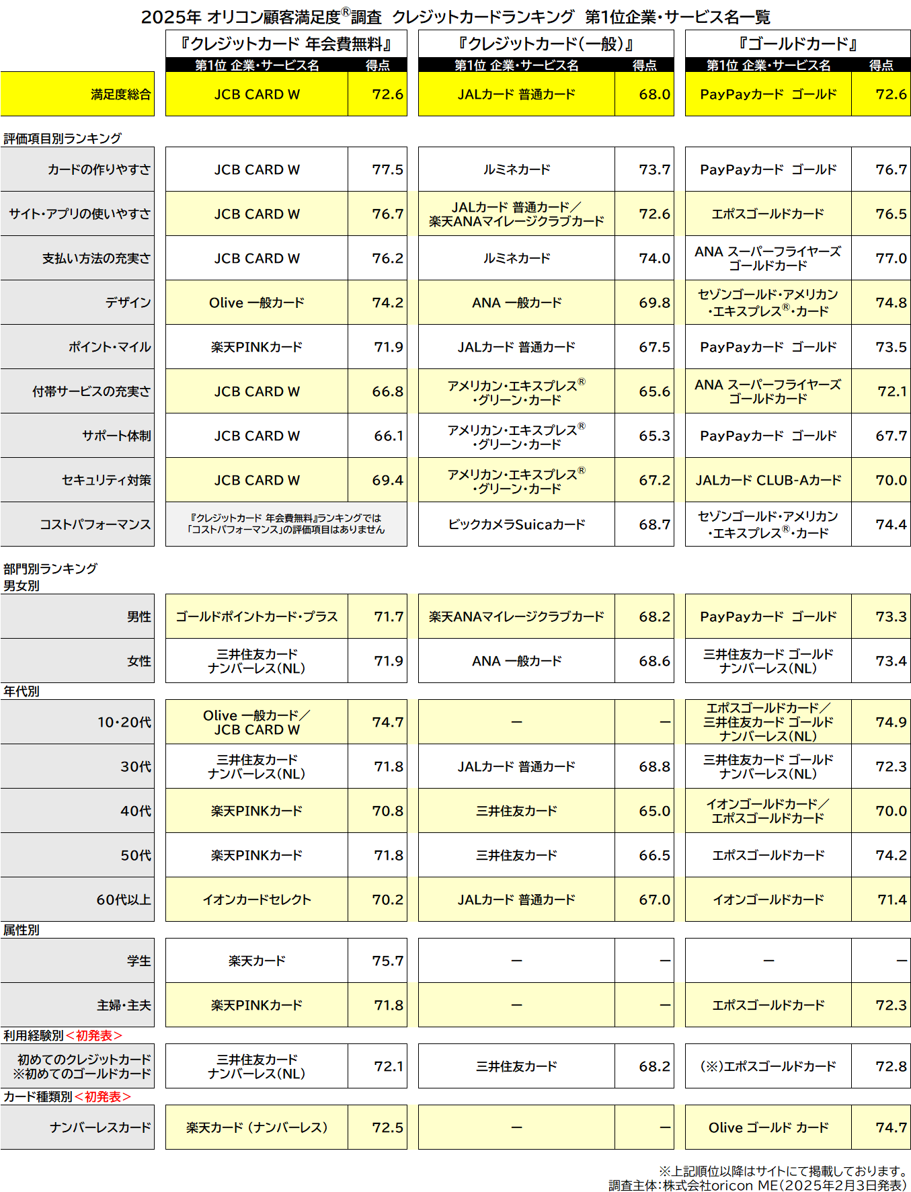Select 楽天PINKカード in the ポイント・マイル row
The image size is (911, 1192).
click(x=257, y=347)
